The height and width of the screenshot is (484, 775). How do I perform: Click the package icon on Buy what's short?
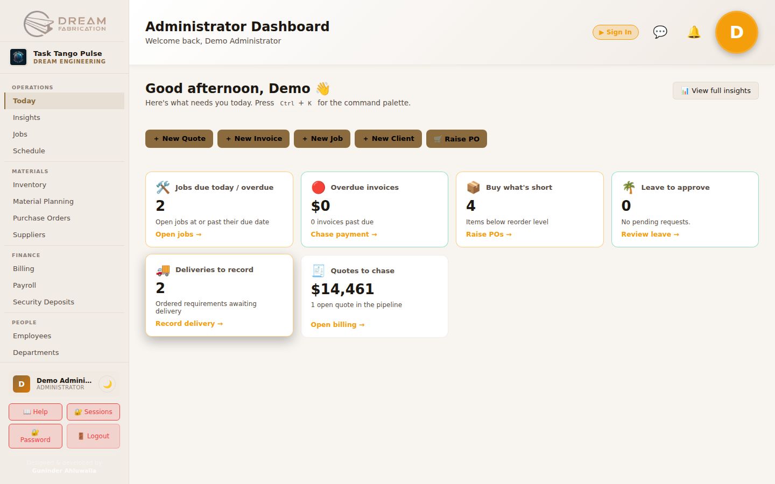pyautogui.click(x=474, y=187)
